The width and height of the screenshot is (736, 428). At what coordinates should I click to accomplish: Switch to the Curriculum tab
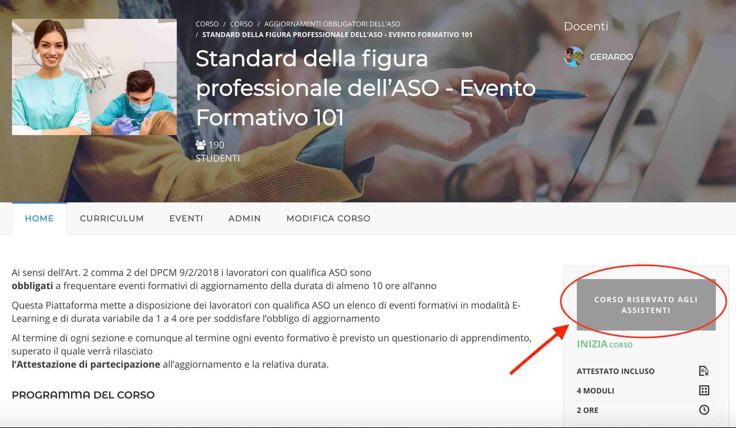112,218
